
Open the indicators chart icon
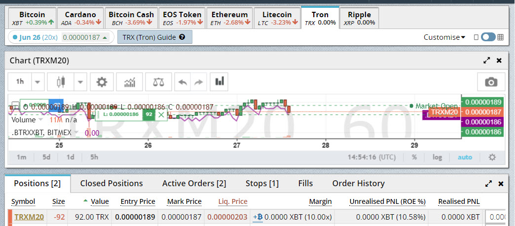(129, 82)
